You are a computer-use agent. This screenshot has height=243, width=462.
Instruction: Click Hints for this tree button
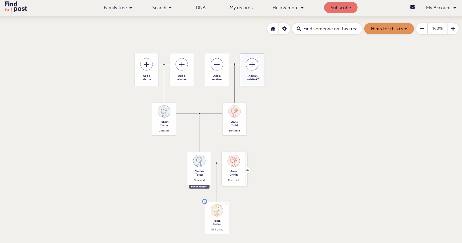point(389,29)
